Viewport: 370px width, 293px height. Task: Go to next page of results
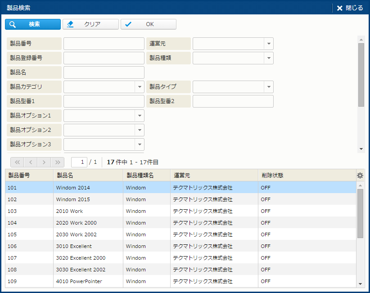44,162
